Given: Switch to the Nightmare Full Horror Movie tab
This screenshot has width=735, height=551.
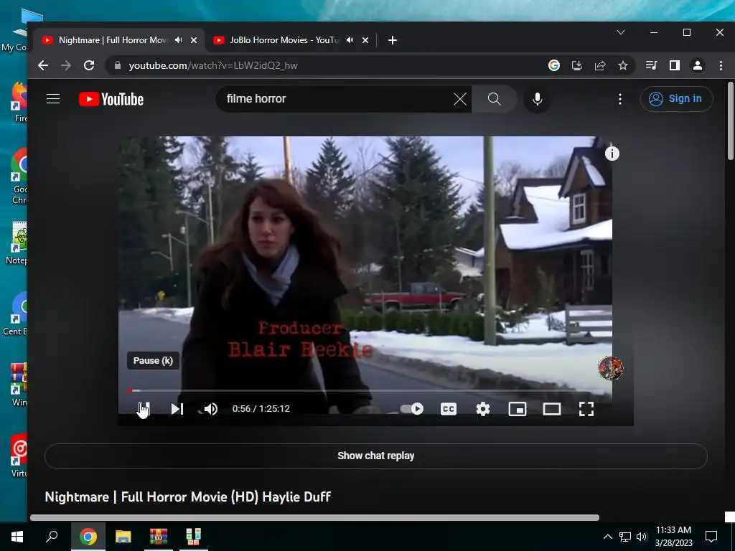Looking at the screenshot, I should [113, 40].
